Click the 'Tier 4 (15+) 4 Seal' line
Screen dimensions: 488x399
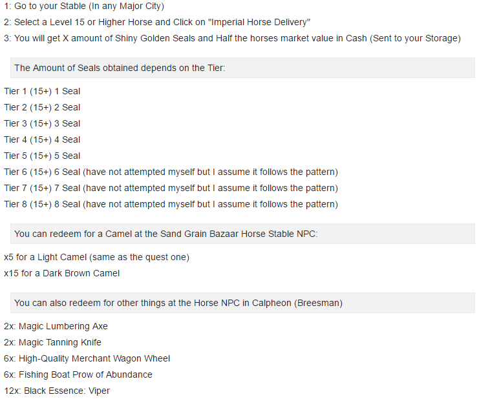(x=42, y=140)
